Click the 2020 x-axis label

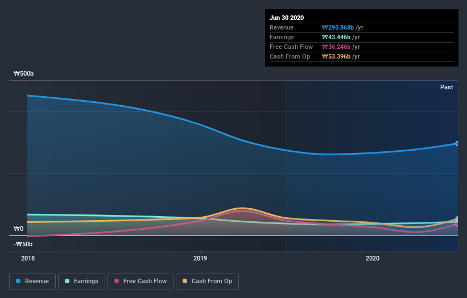click(x=373, y=258)
